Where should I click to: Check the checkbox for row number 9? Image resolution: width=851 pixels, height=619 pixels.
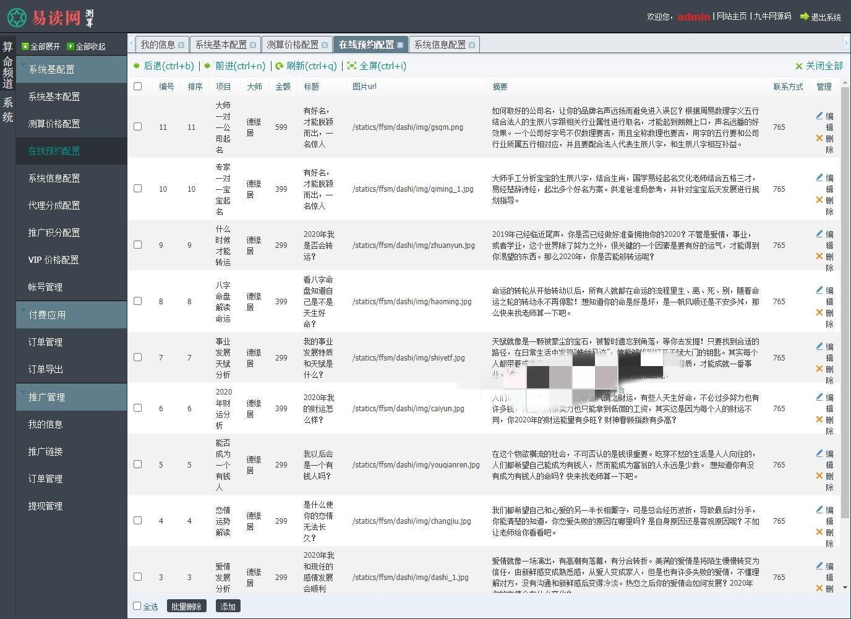[137, 245]
